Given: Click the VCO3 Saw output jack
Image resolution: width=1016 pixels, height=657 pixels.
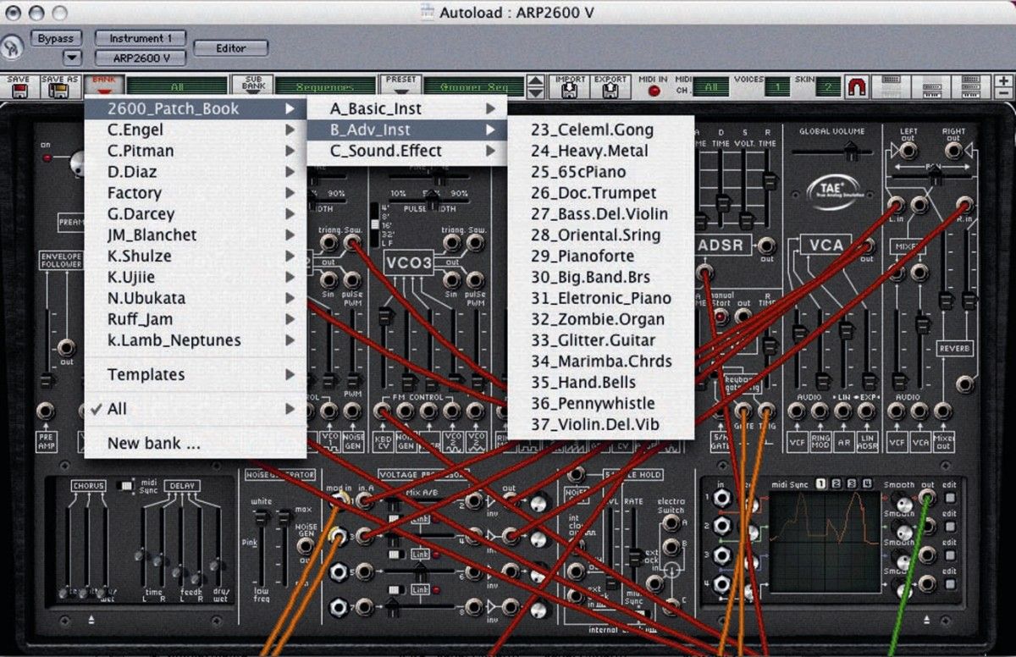Looking at the screenshot, I should coord(476,244).
